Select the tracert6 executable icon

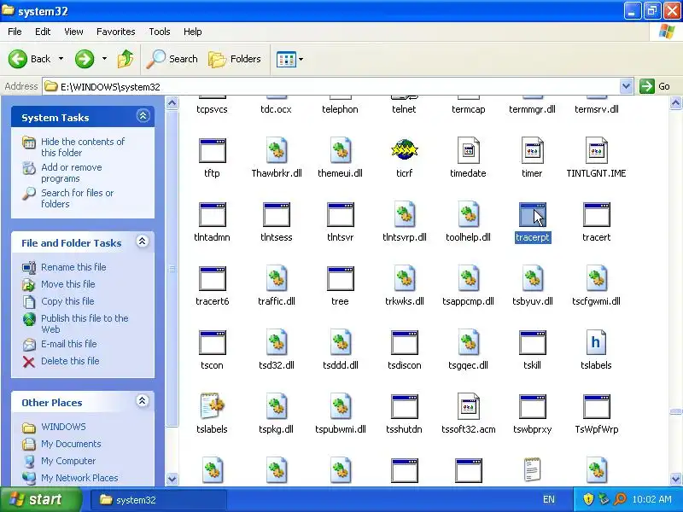coord(212,279)
